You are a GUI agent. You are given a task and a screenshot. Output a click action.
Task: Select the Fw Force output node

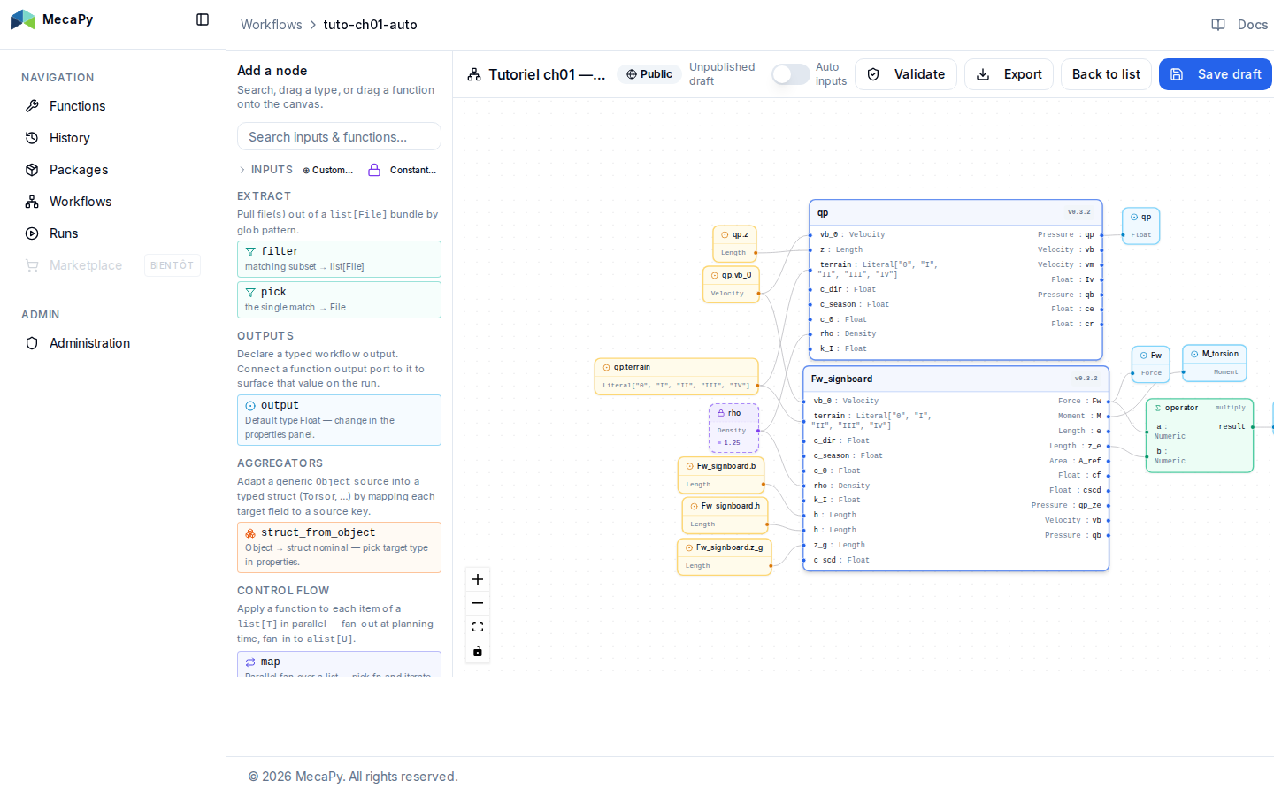1151,364
